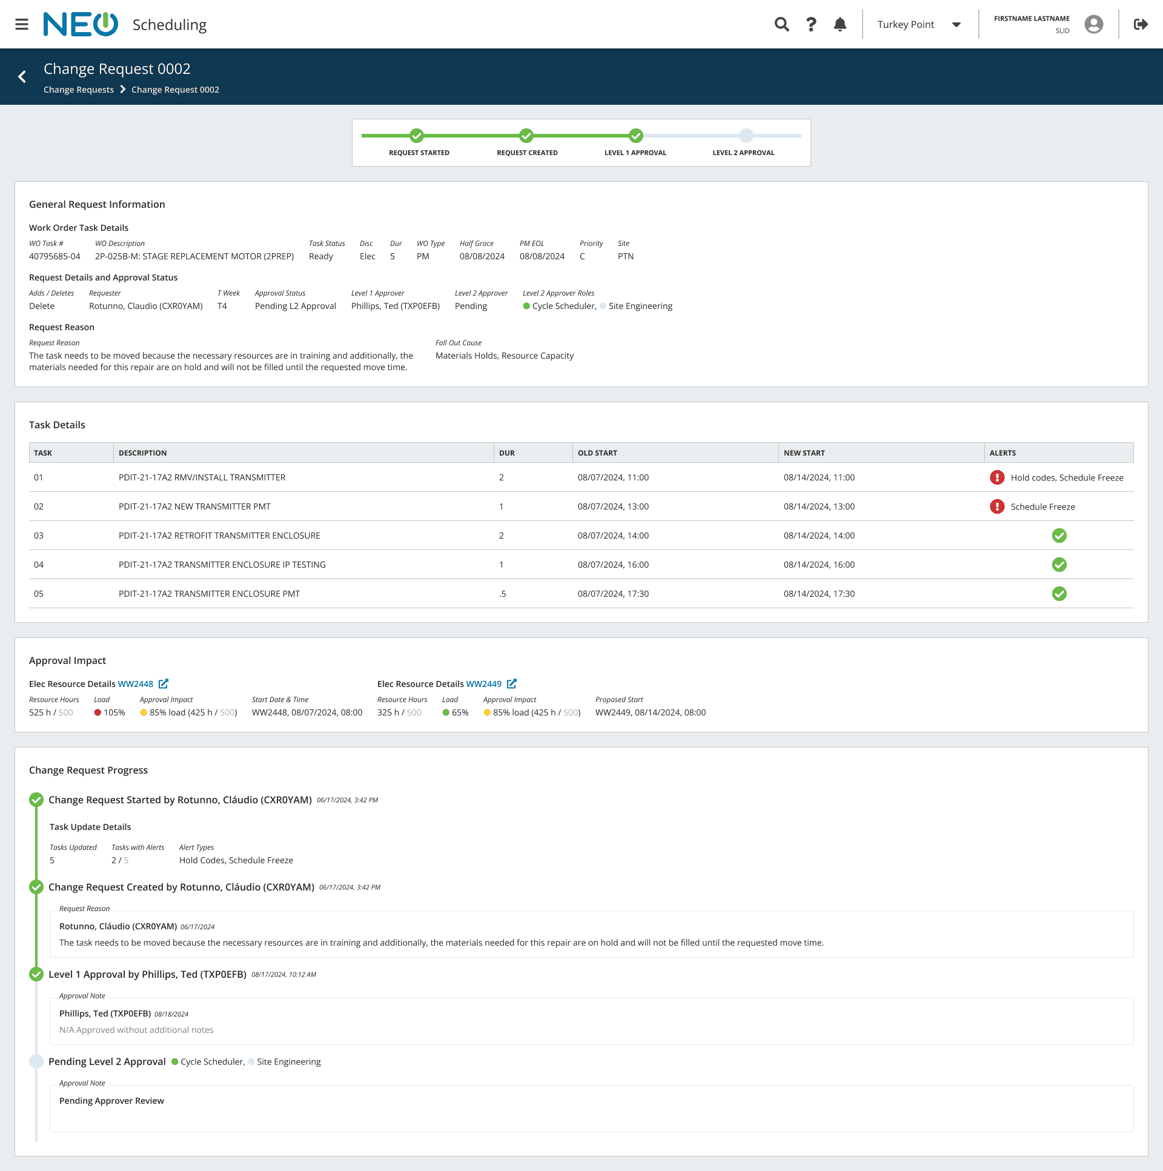Screen dimensions: 1163x1171
Task: Open the help question mark icon
Action: (811, 24)
